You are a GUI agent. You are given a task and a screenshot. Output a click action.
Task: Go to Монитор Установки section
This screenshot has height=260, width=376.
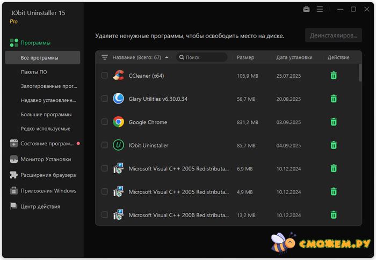(x=46, y=159)
